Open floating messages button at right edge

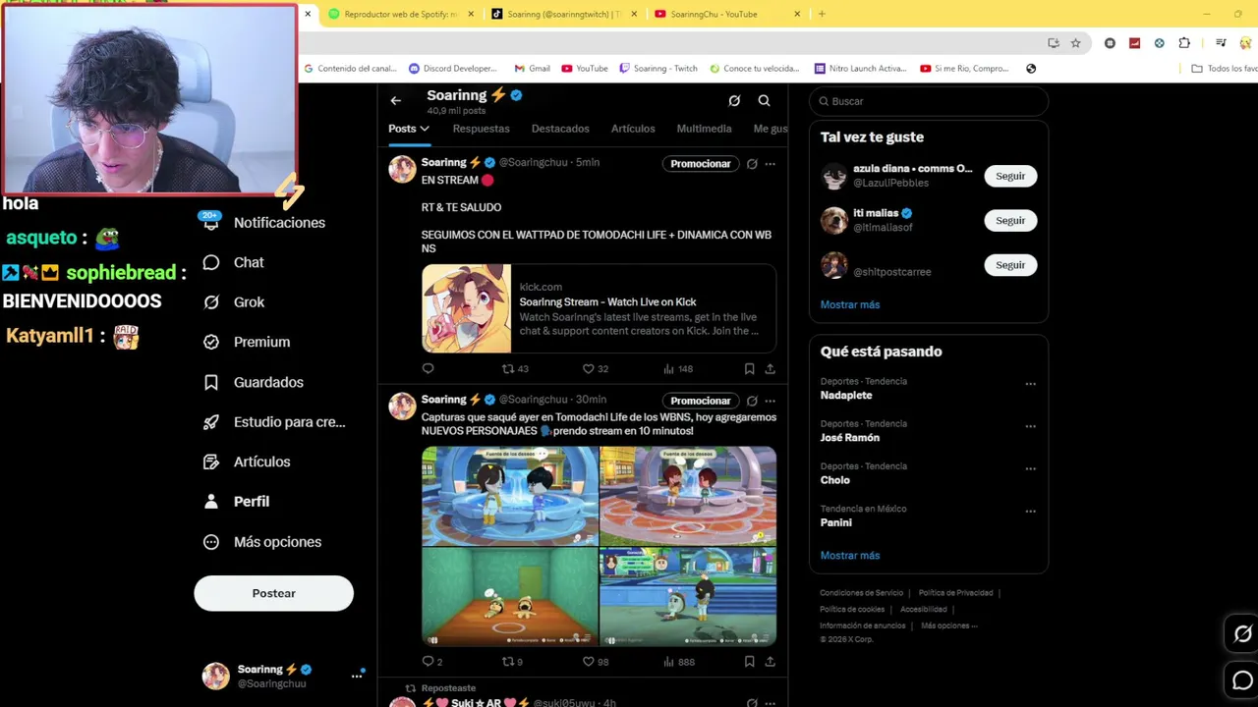(1242, 680)
